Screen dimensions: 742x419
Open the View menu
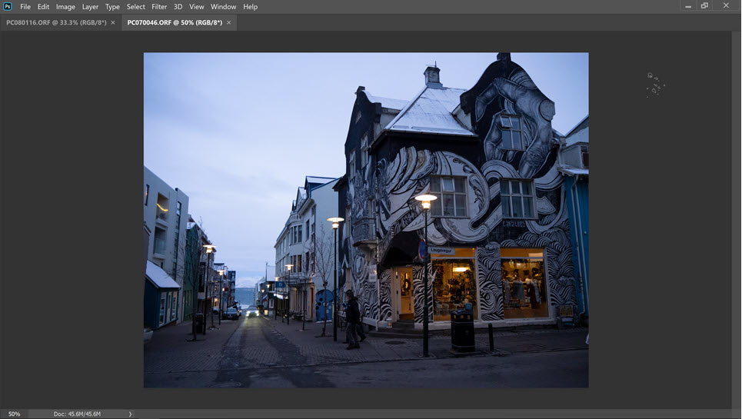click(x=196, y=7)
